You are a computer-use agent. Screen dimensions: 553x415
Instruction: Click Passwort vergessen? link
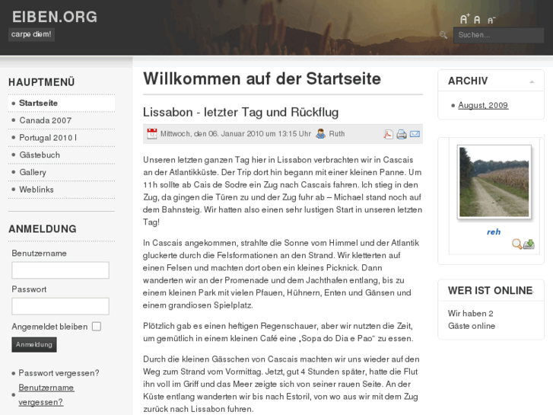pyautogui.click(x=59, y=373)
